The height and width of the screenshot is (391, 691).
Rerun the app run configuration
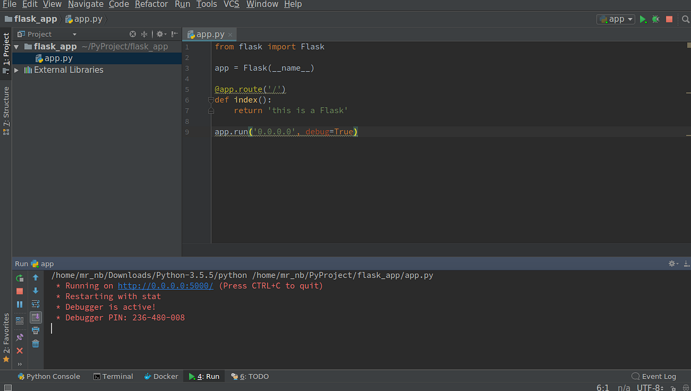coord(19,278)
